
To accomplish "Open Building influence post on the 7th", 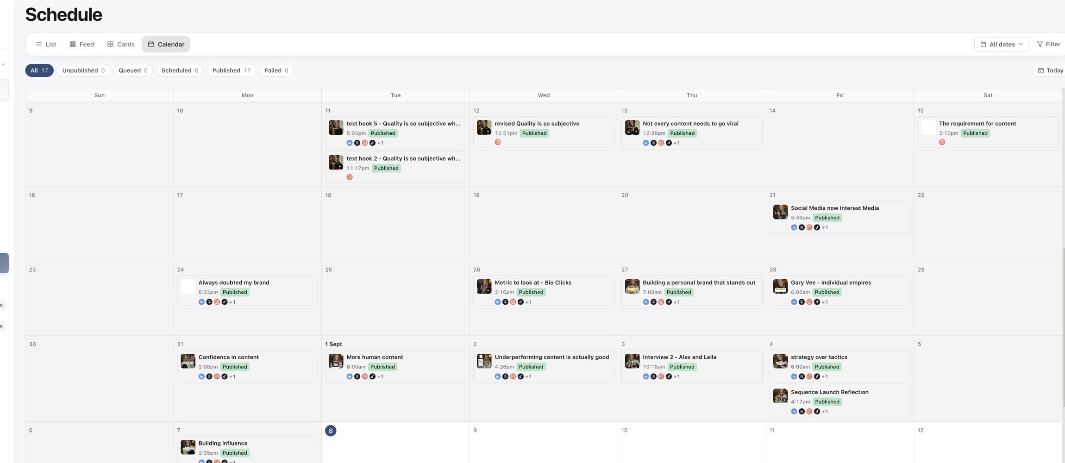I will tap(247, 449).
